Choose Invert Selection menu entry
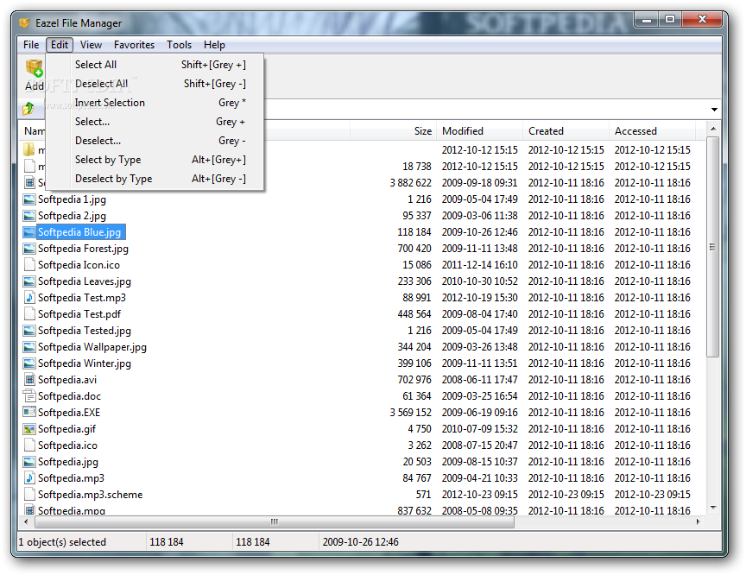The height and width of the screenshot is (575, 746). tap(155, 103)
